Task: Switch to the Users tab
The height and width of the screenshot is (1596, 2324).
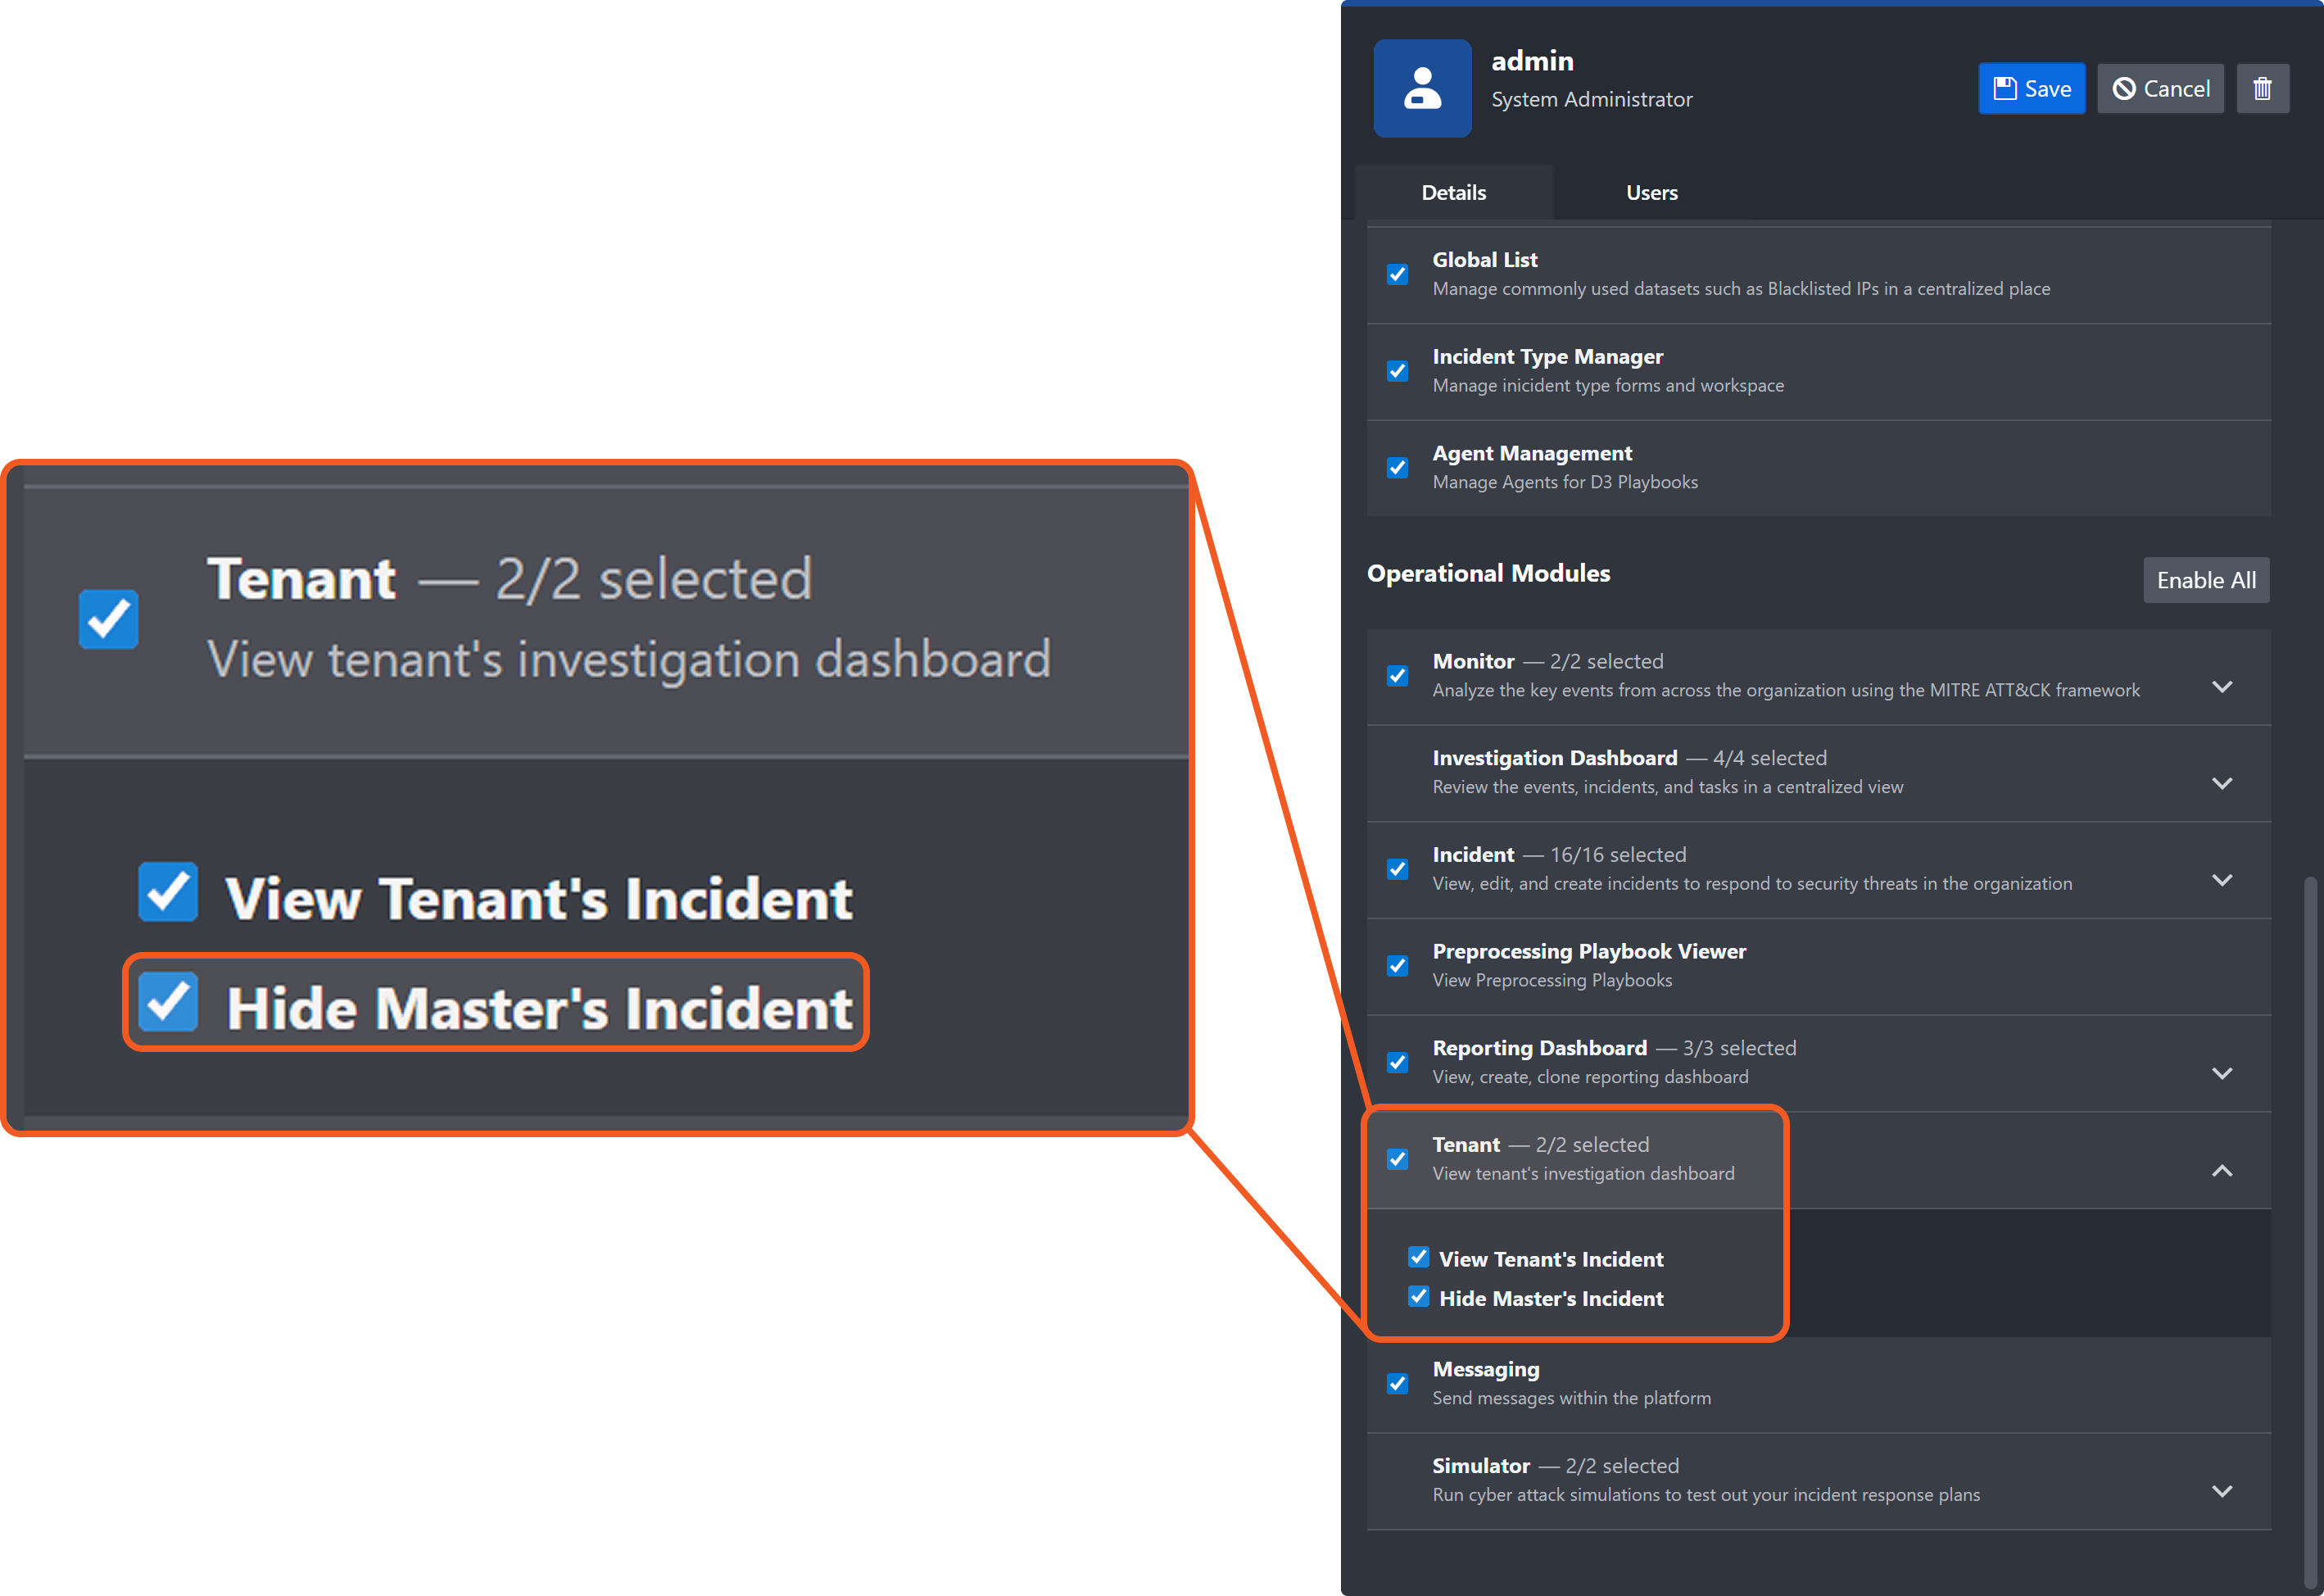Action: 1651,193
